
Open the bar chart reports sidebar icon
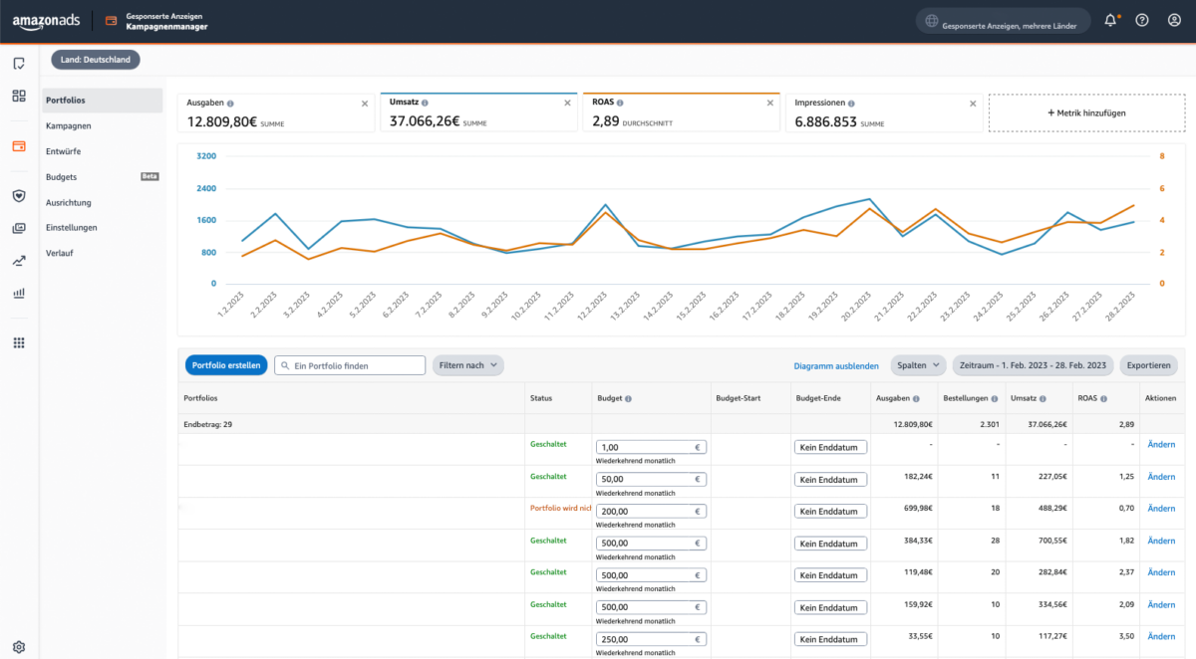click(19, 294)
